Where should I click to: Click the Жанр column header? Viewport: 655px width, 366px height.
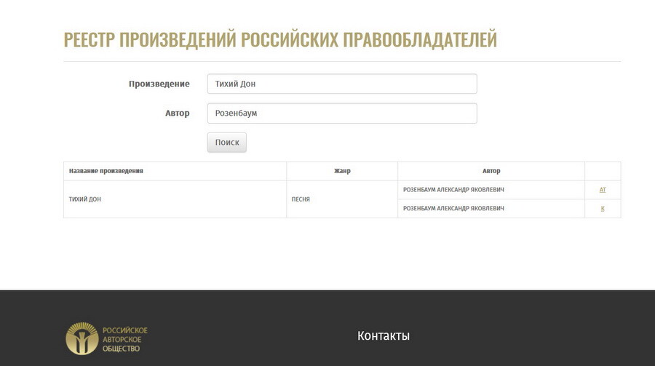[342, 171]
